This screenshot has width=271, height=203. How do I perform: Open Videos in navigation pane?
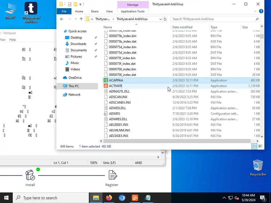pos(75,69)
